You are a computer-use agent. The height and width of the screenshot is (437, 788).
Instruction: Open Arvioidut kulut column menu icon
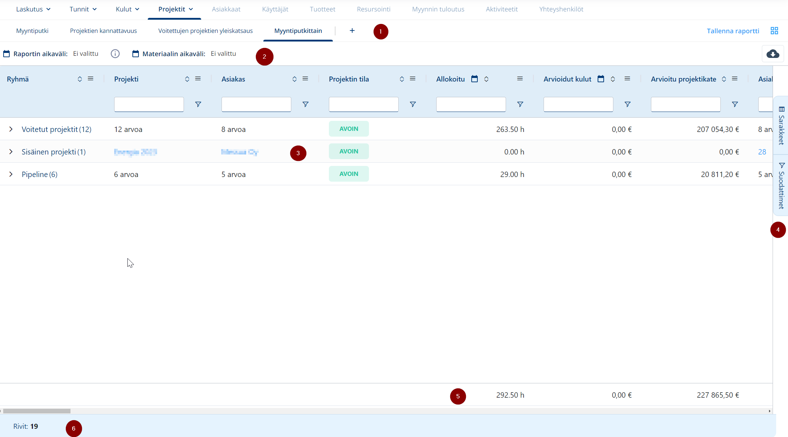pyautogui.click(x=627, y=79)
